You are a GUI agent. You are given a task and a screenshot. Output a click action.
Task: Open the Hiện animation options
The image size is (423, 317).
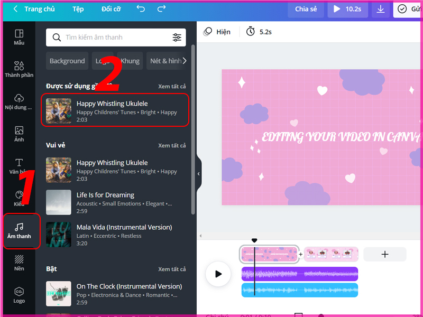(x=217, y=32)
